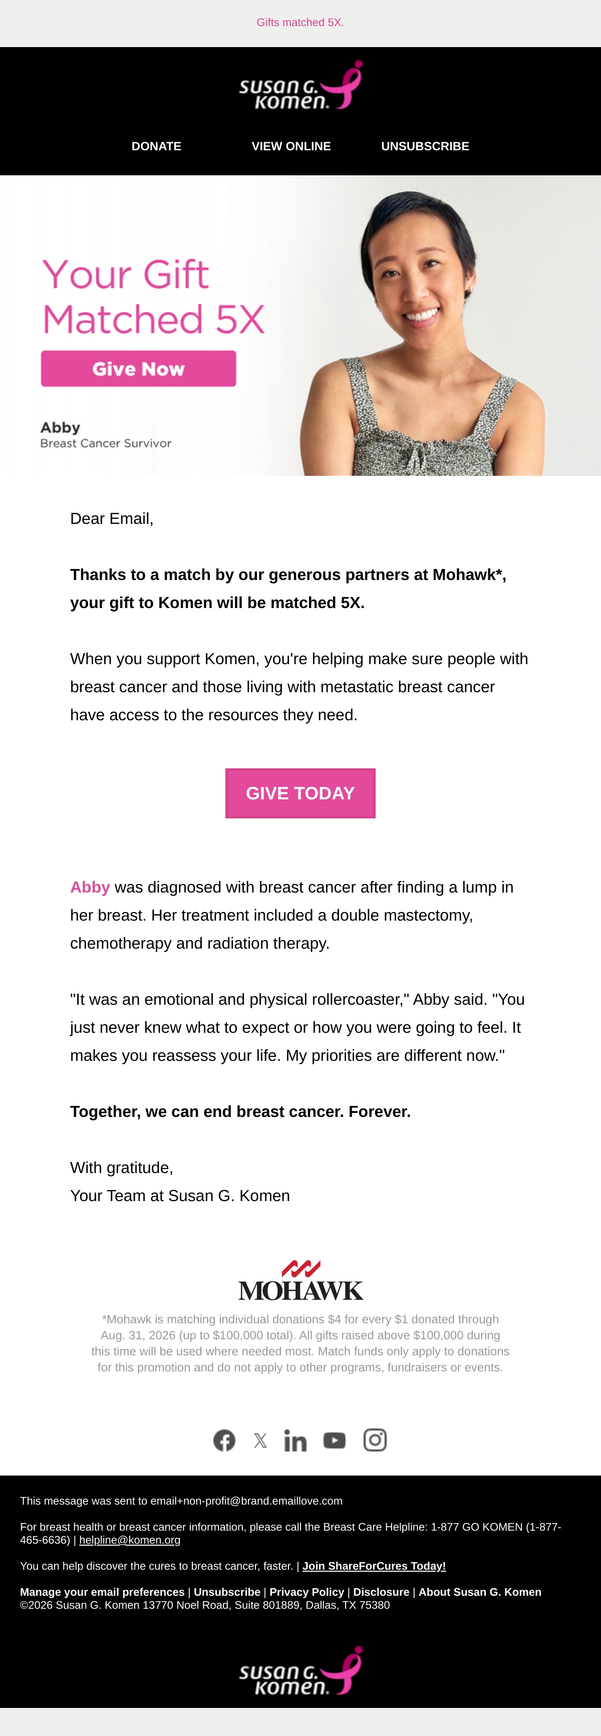Click the Susan G. Komen footer logo
Image resolution: width=601 pixels, height=1736 pixels.
(300, 1670)
